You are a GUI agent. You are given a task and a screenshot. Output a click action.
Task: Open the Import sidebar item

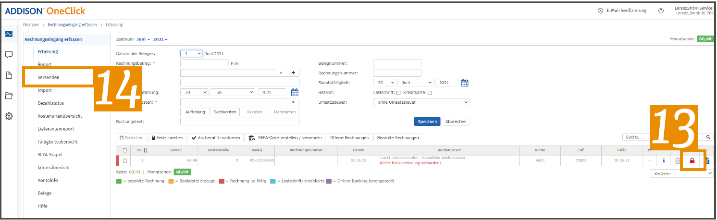[x=45, y=90]
